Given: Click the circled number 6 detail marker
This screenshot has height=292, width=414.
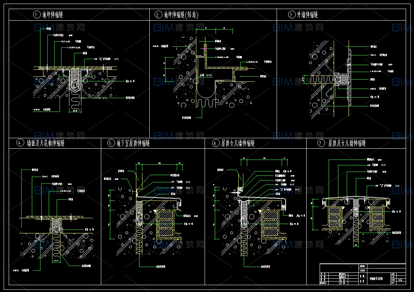Looking at the screenshot, I should (x=216, y=143).
